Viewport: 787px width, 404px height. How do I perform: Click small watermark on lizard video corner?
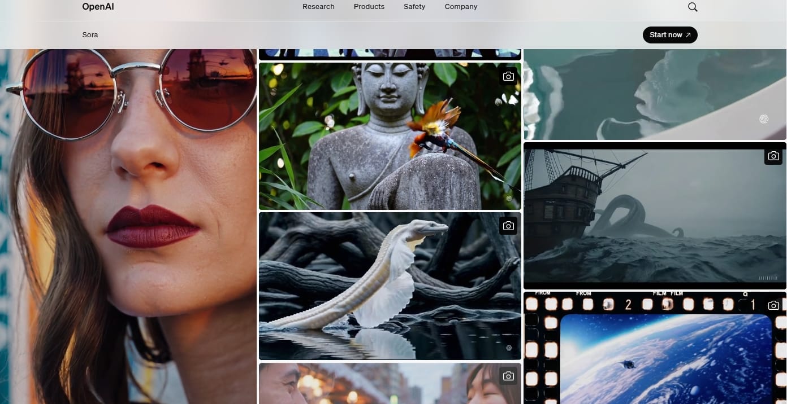[x=509, y=348]
